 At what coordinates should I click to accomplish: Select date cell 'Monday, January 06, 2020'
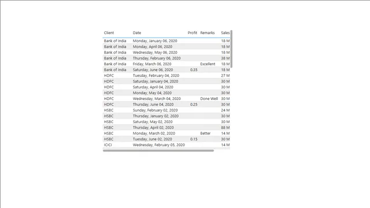coord(155,41)
